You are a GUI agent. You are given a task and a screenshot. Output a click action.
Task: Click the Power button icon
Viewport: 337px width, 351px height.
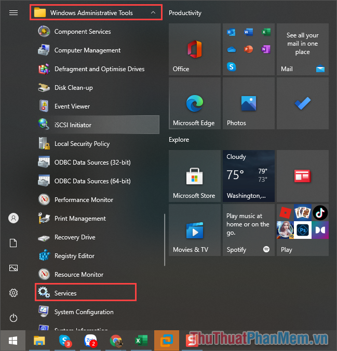[14, 318]
